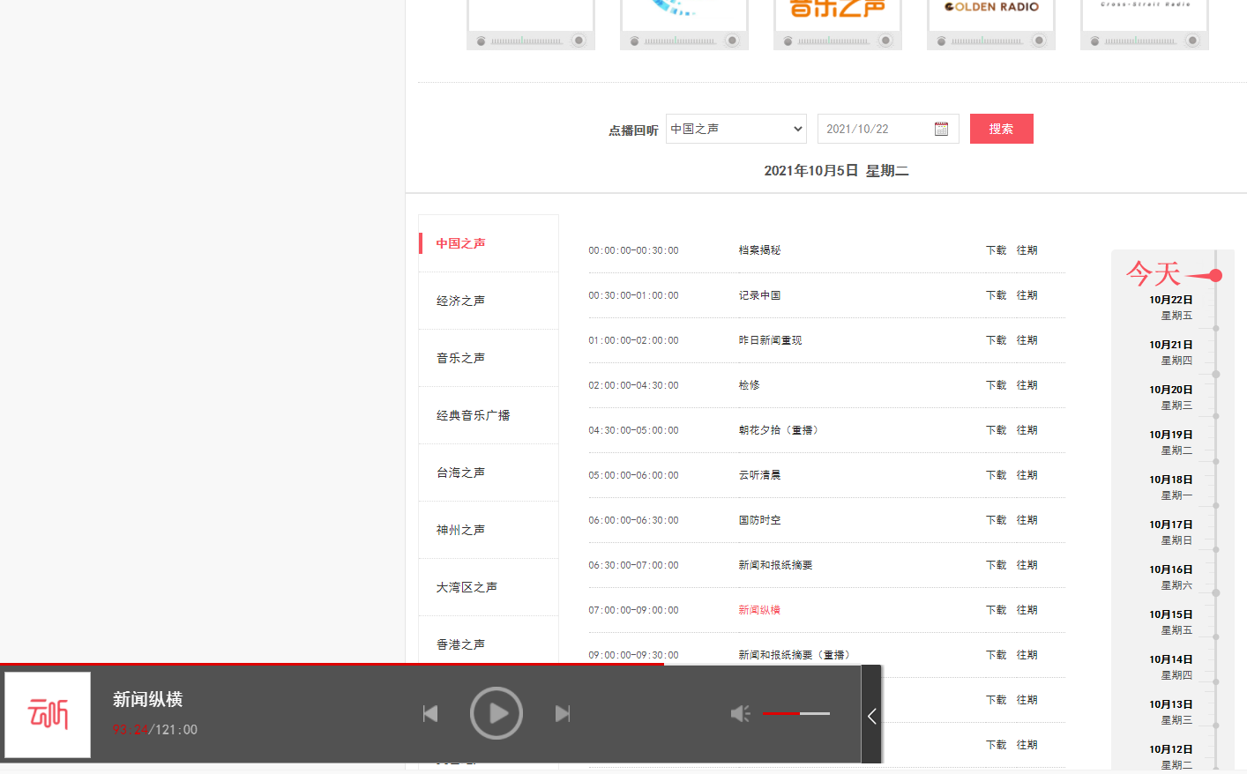Open 往期 for 新闻和报纸摘要 at 06:30

tap(1027, 565)
